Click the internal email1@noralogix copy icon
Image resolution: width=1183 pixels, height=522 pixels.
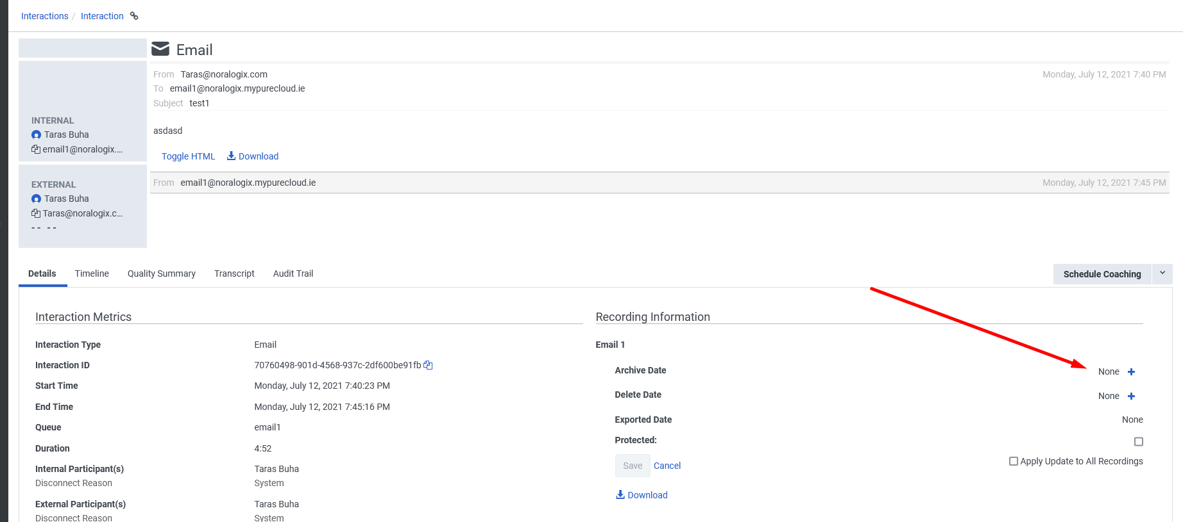click(x=36, y=149)
